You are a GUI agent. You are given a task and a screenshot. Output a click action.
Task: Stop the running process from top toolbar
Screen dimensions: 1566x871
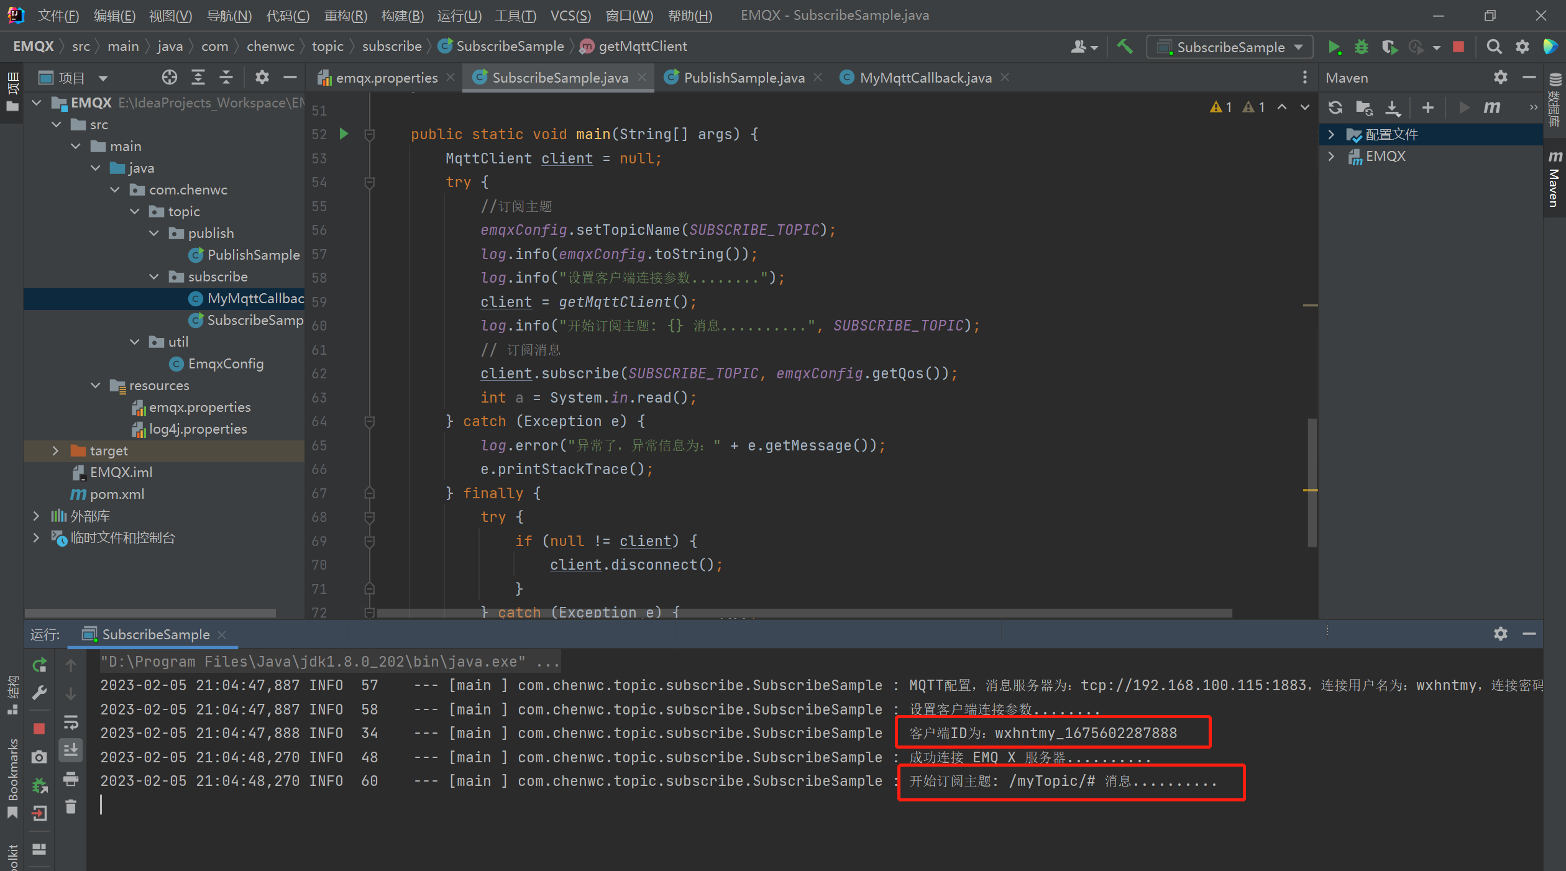pyautogui.click(x=1458, y=47)
